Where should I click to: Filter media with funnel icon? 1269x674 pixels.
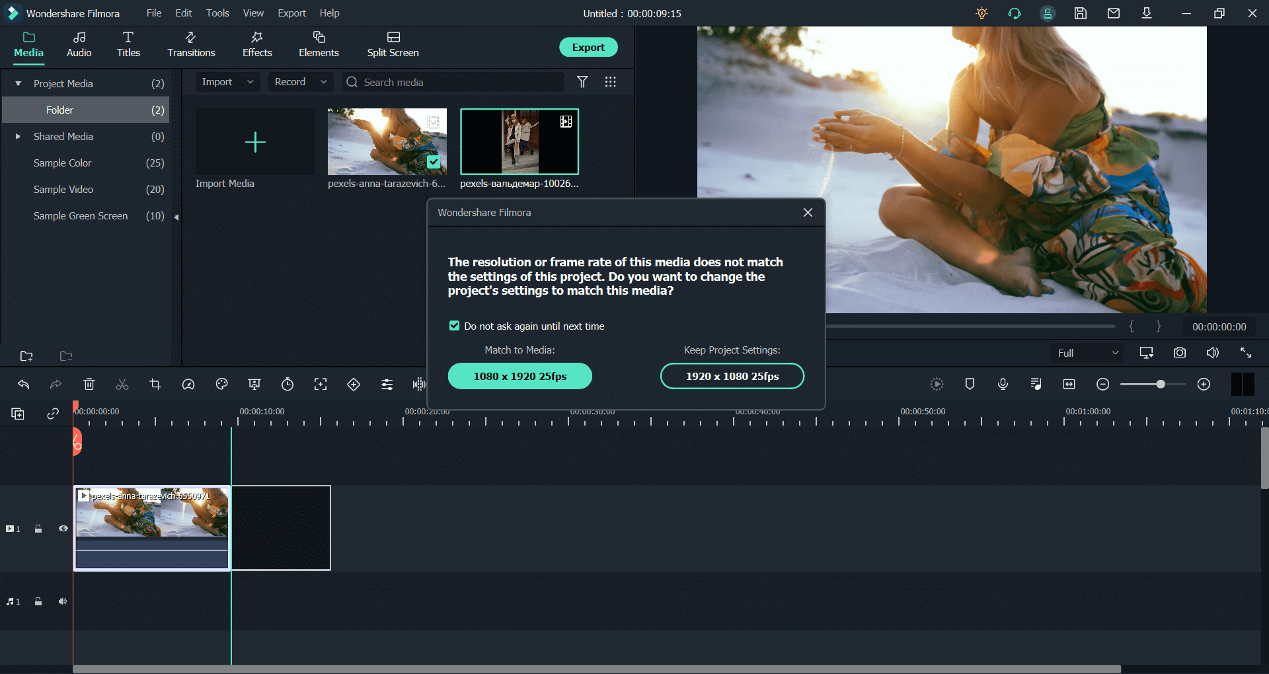(582, 82)
